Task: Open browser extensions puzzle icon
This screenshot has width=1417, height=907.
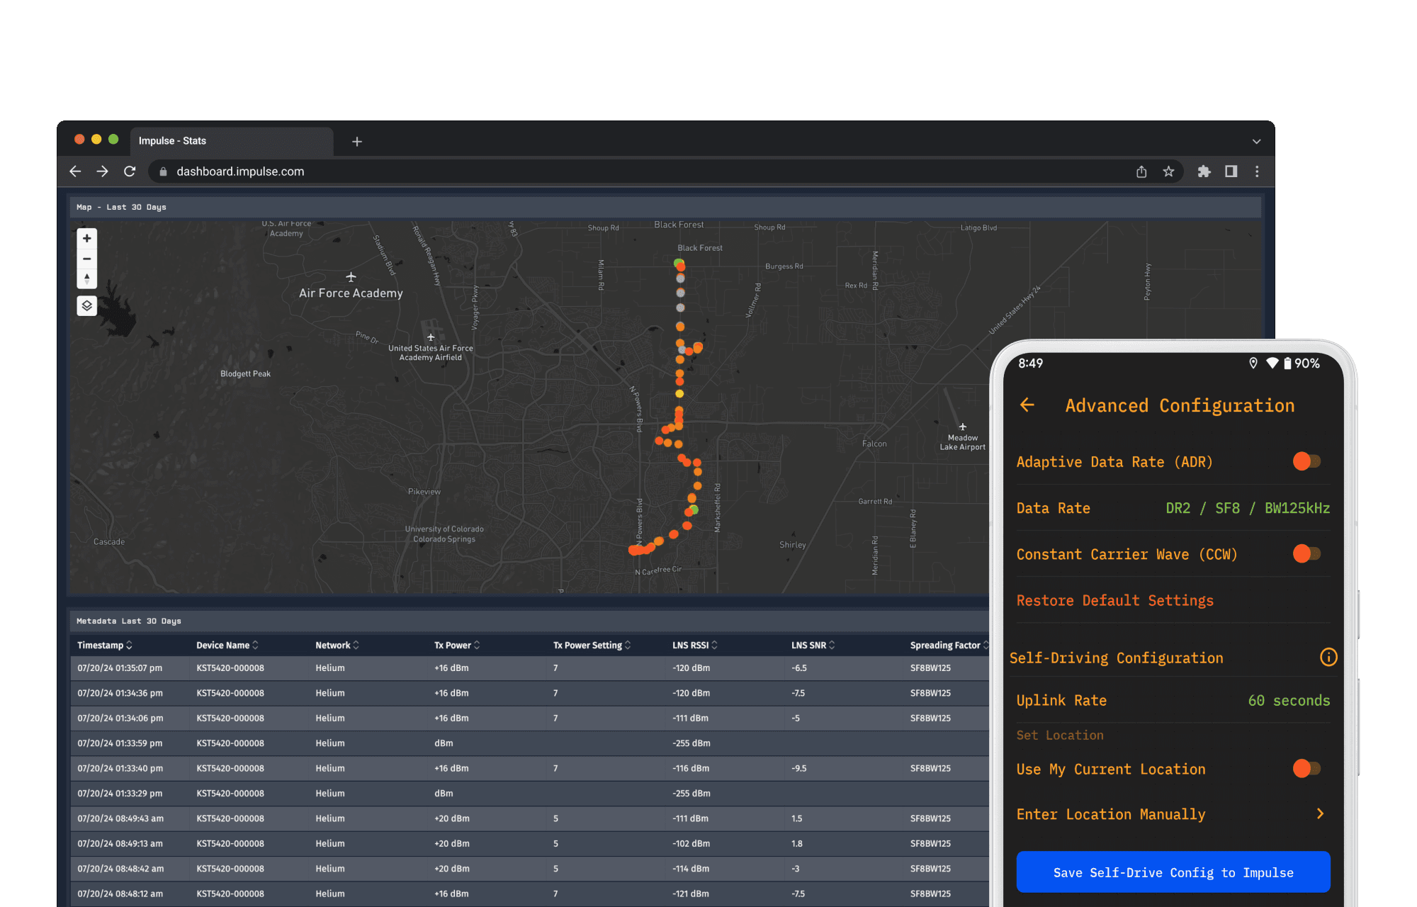Action: pos(1204,171)
